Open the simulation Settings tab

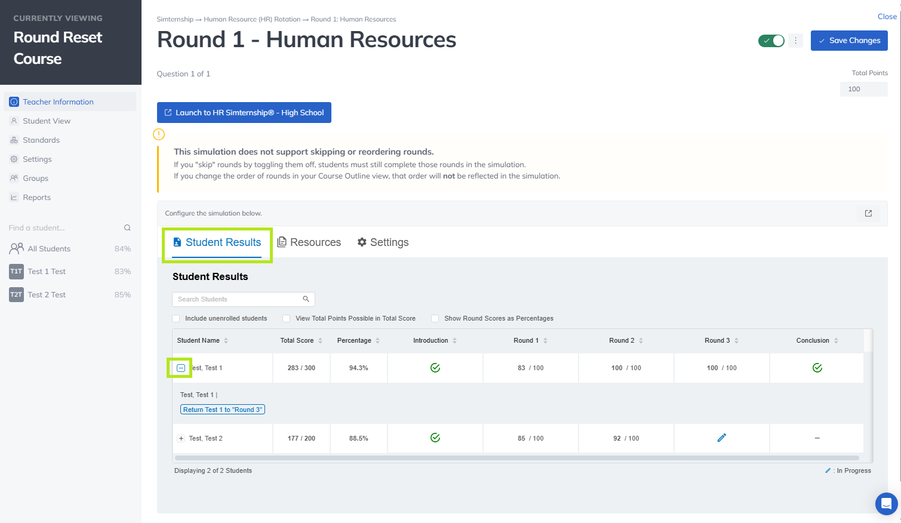383,242
